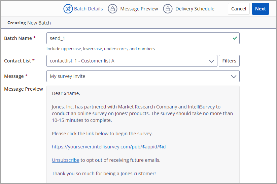Viewport: 277px width, 184px height.
Task: Click the 'Thank you so much' closing line
Action: coord(104,174)
